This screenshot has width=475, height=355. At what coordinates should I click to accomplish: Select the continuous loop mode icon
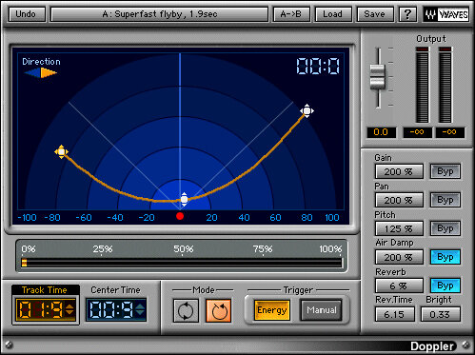coord(186,310)
